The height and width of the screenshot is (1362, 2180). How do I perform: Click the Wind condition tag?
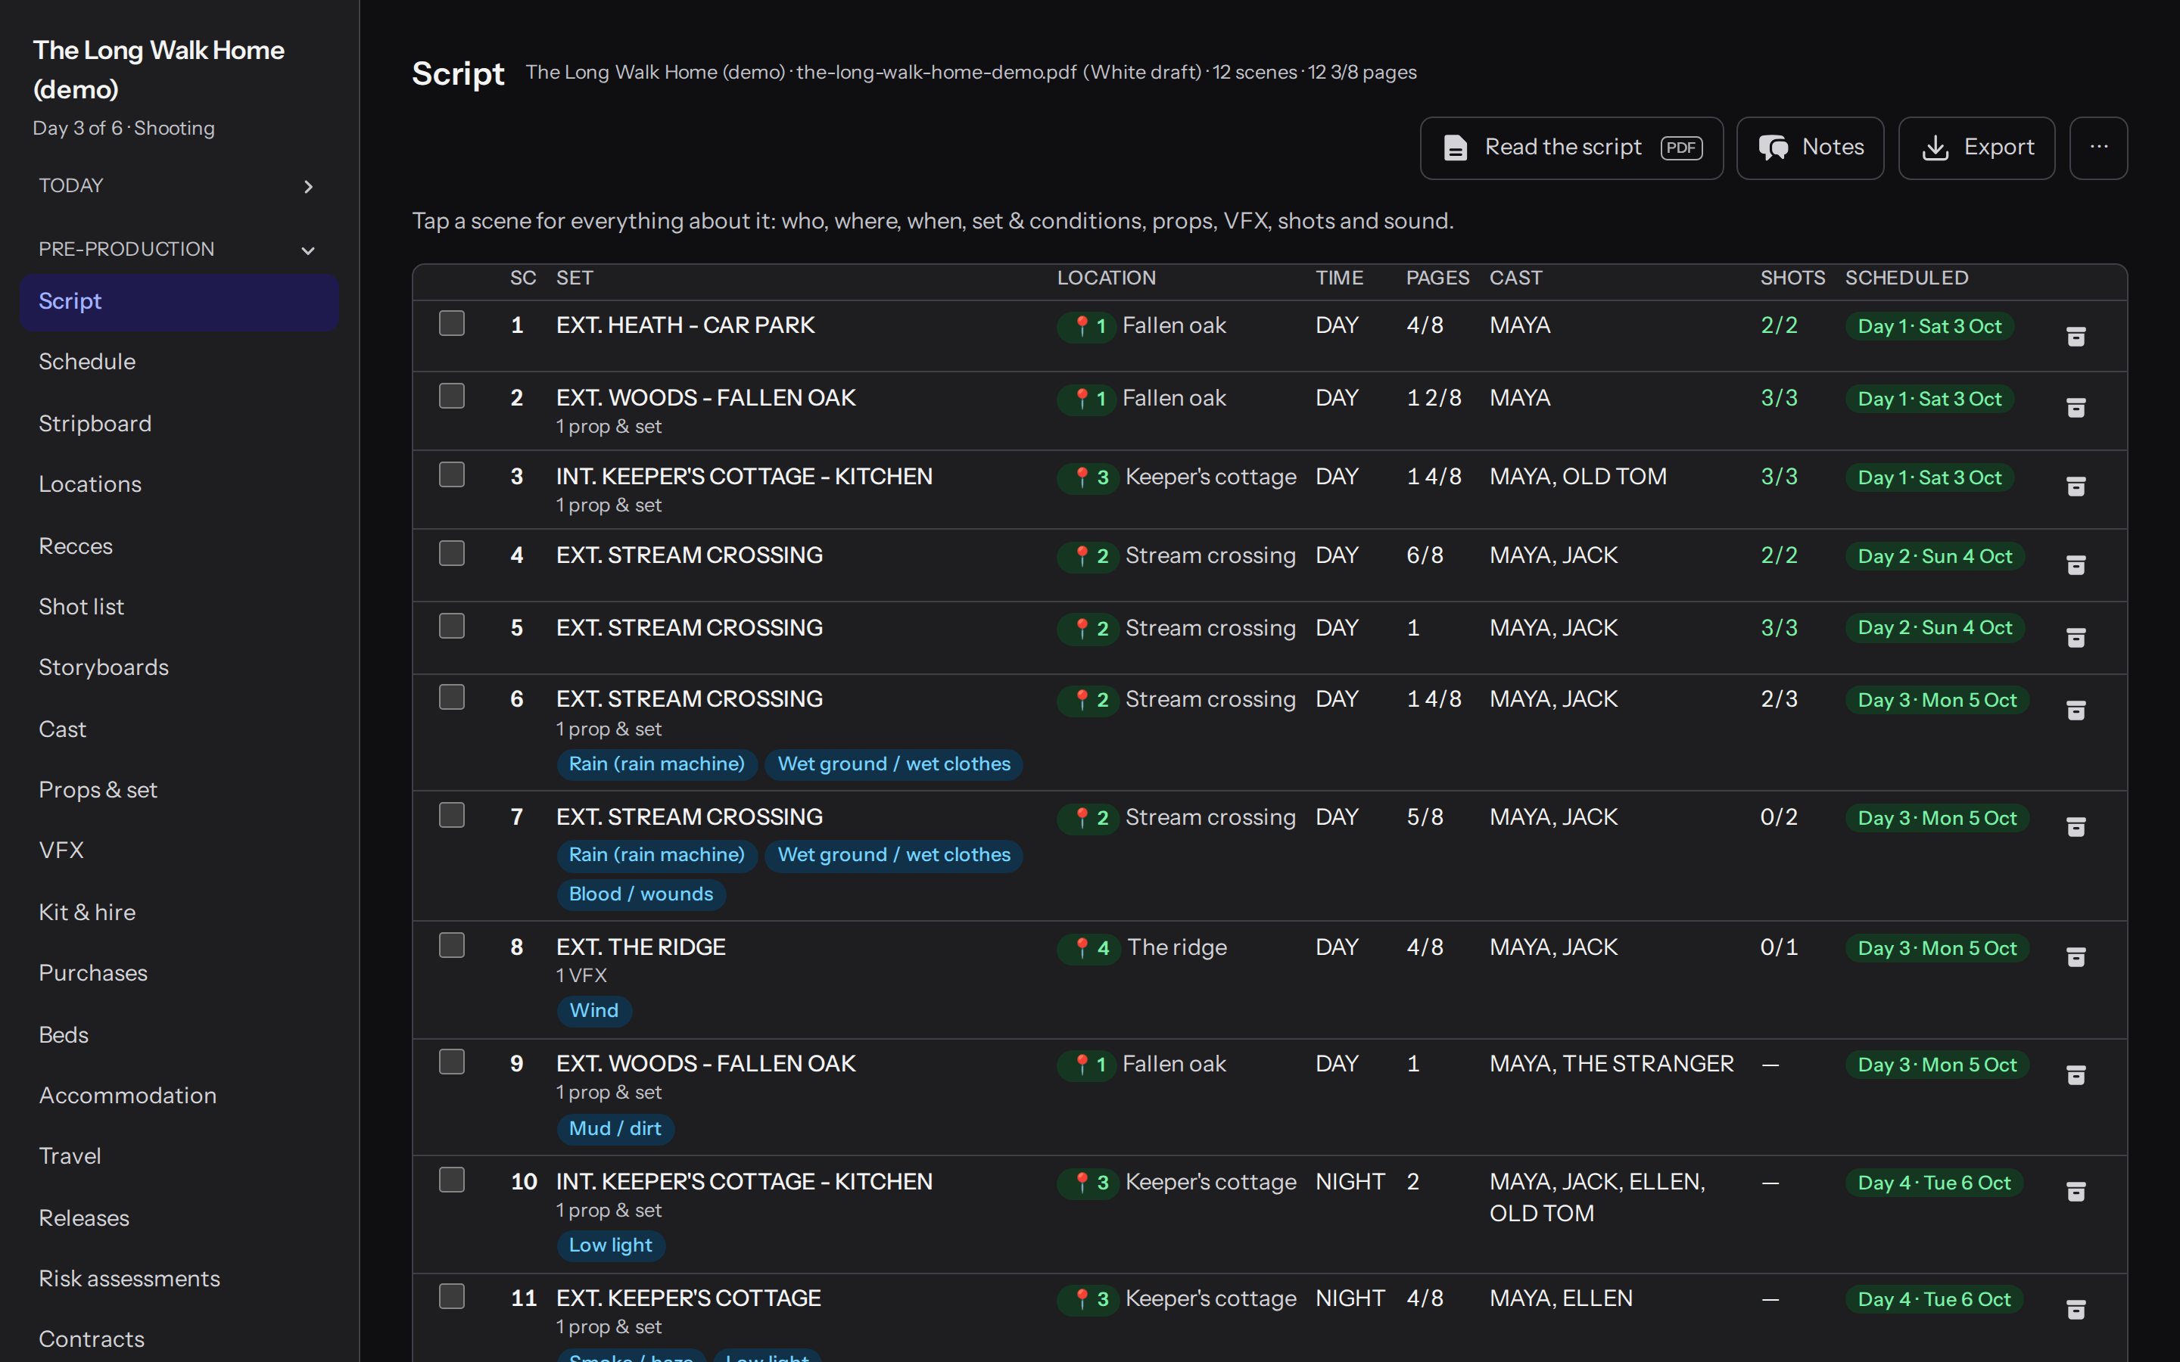coord(593,1011)
